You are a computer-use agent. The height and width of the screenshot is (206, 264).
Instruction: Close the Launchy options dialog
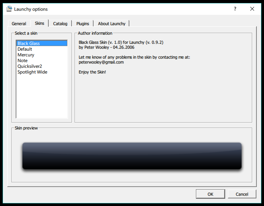252,9
